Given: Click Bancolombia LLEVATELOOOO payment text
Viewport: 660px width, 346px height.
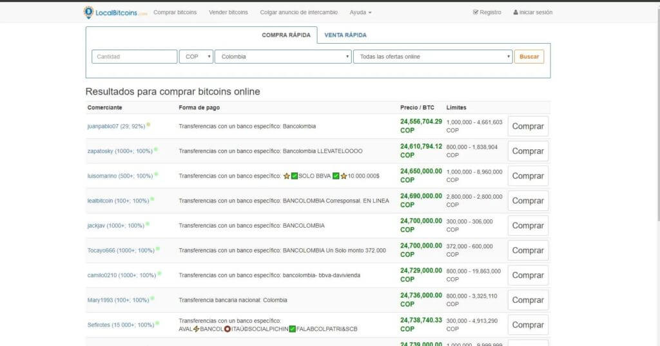Looking at the screenshot, I should click(x=322, y=150).
